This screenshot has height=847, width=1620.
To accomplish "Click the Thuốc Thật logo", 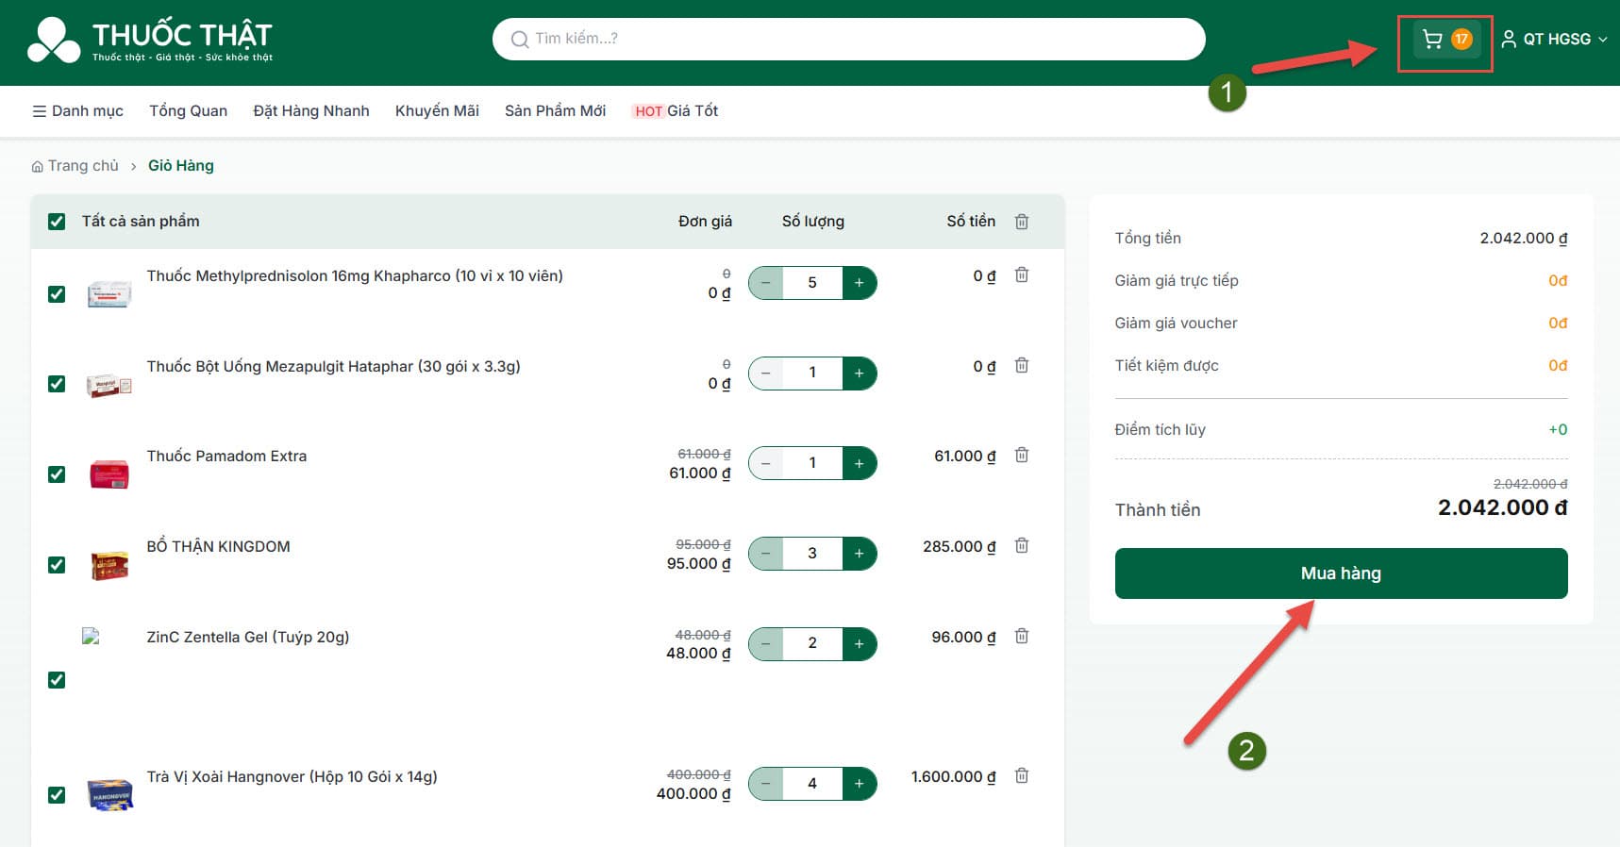I will click(x=150, y=41).
